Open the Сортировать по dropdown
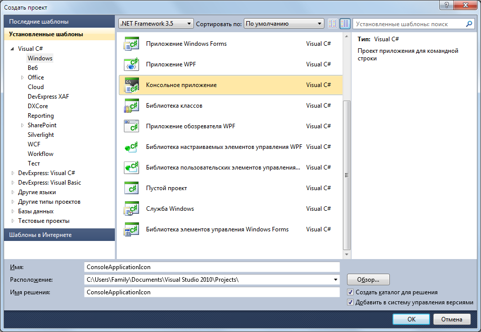The width and height of the screenshot is (481, 332). (x=284, y=24)
